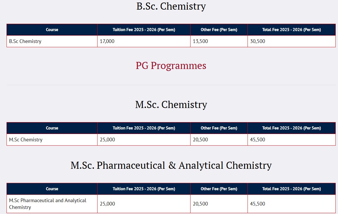Click the M.Sc. Chemistry section heading
The width and height of the screenshot is (338, 214).
[x=171, y=105]
